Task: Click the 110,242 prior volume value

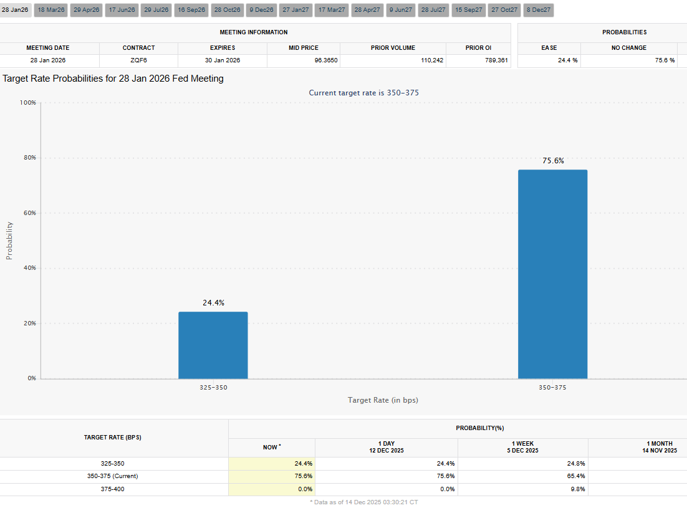Action: [432, 60]
